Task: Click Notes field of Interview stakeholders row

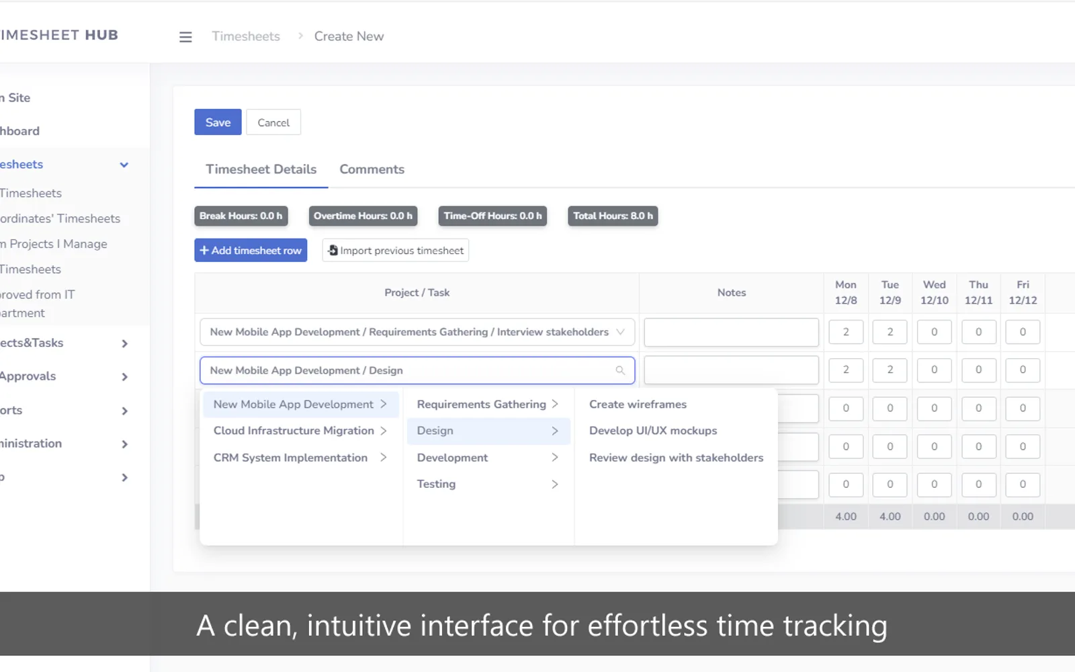Action: (x=731, y=332)
